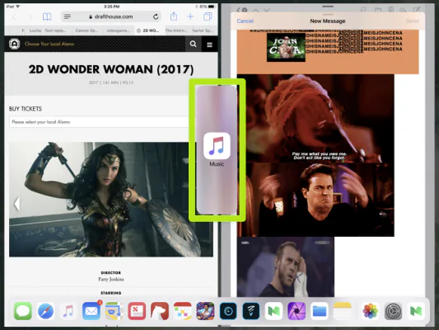
Task: Open the Safari bookmarks book icon
Action: [x=47, y=16]
